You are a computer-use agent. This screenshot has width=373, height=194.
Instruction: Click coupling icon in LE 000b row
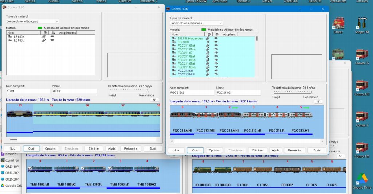[x=52, y=40]
